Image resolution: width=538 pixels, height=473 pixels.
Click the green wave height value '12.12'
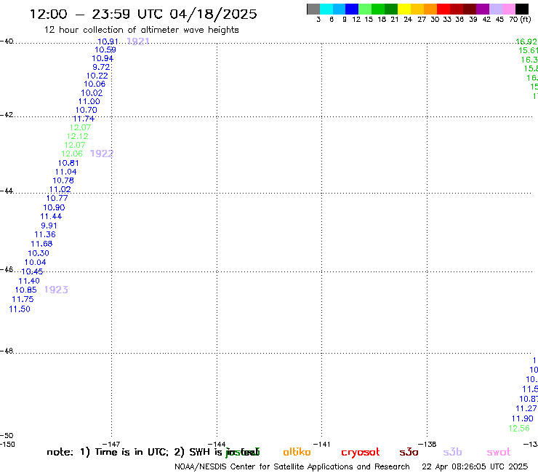pos(78,136)
